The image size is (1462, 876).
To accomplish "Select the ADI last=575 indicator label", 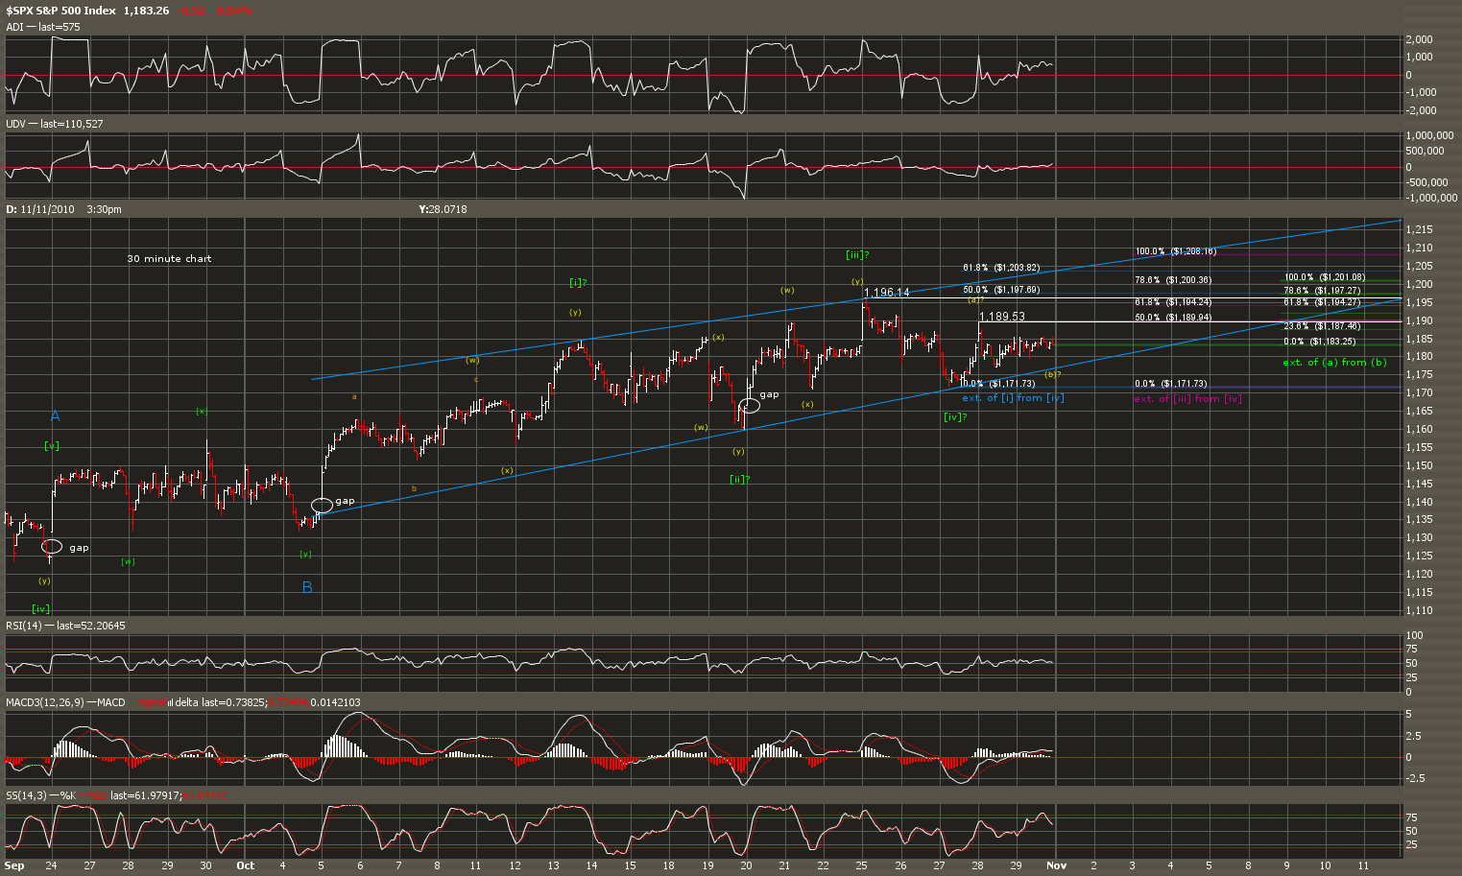I will point(43,27).
